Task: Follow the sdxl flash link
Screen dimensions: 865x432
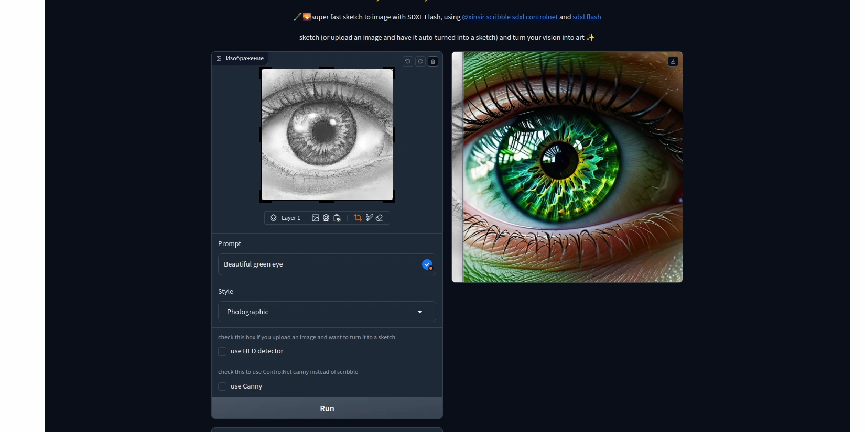Action: [x=587, y=17]
